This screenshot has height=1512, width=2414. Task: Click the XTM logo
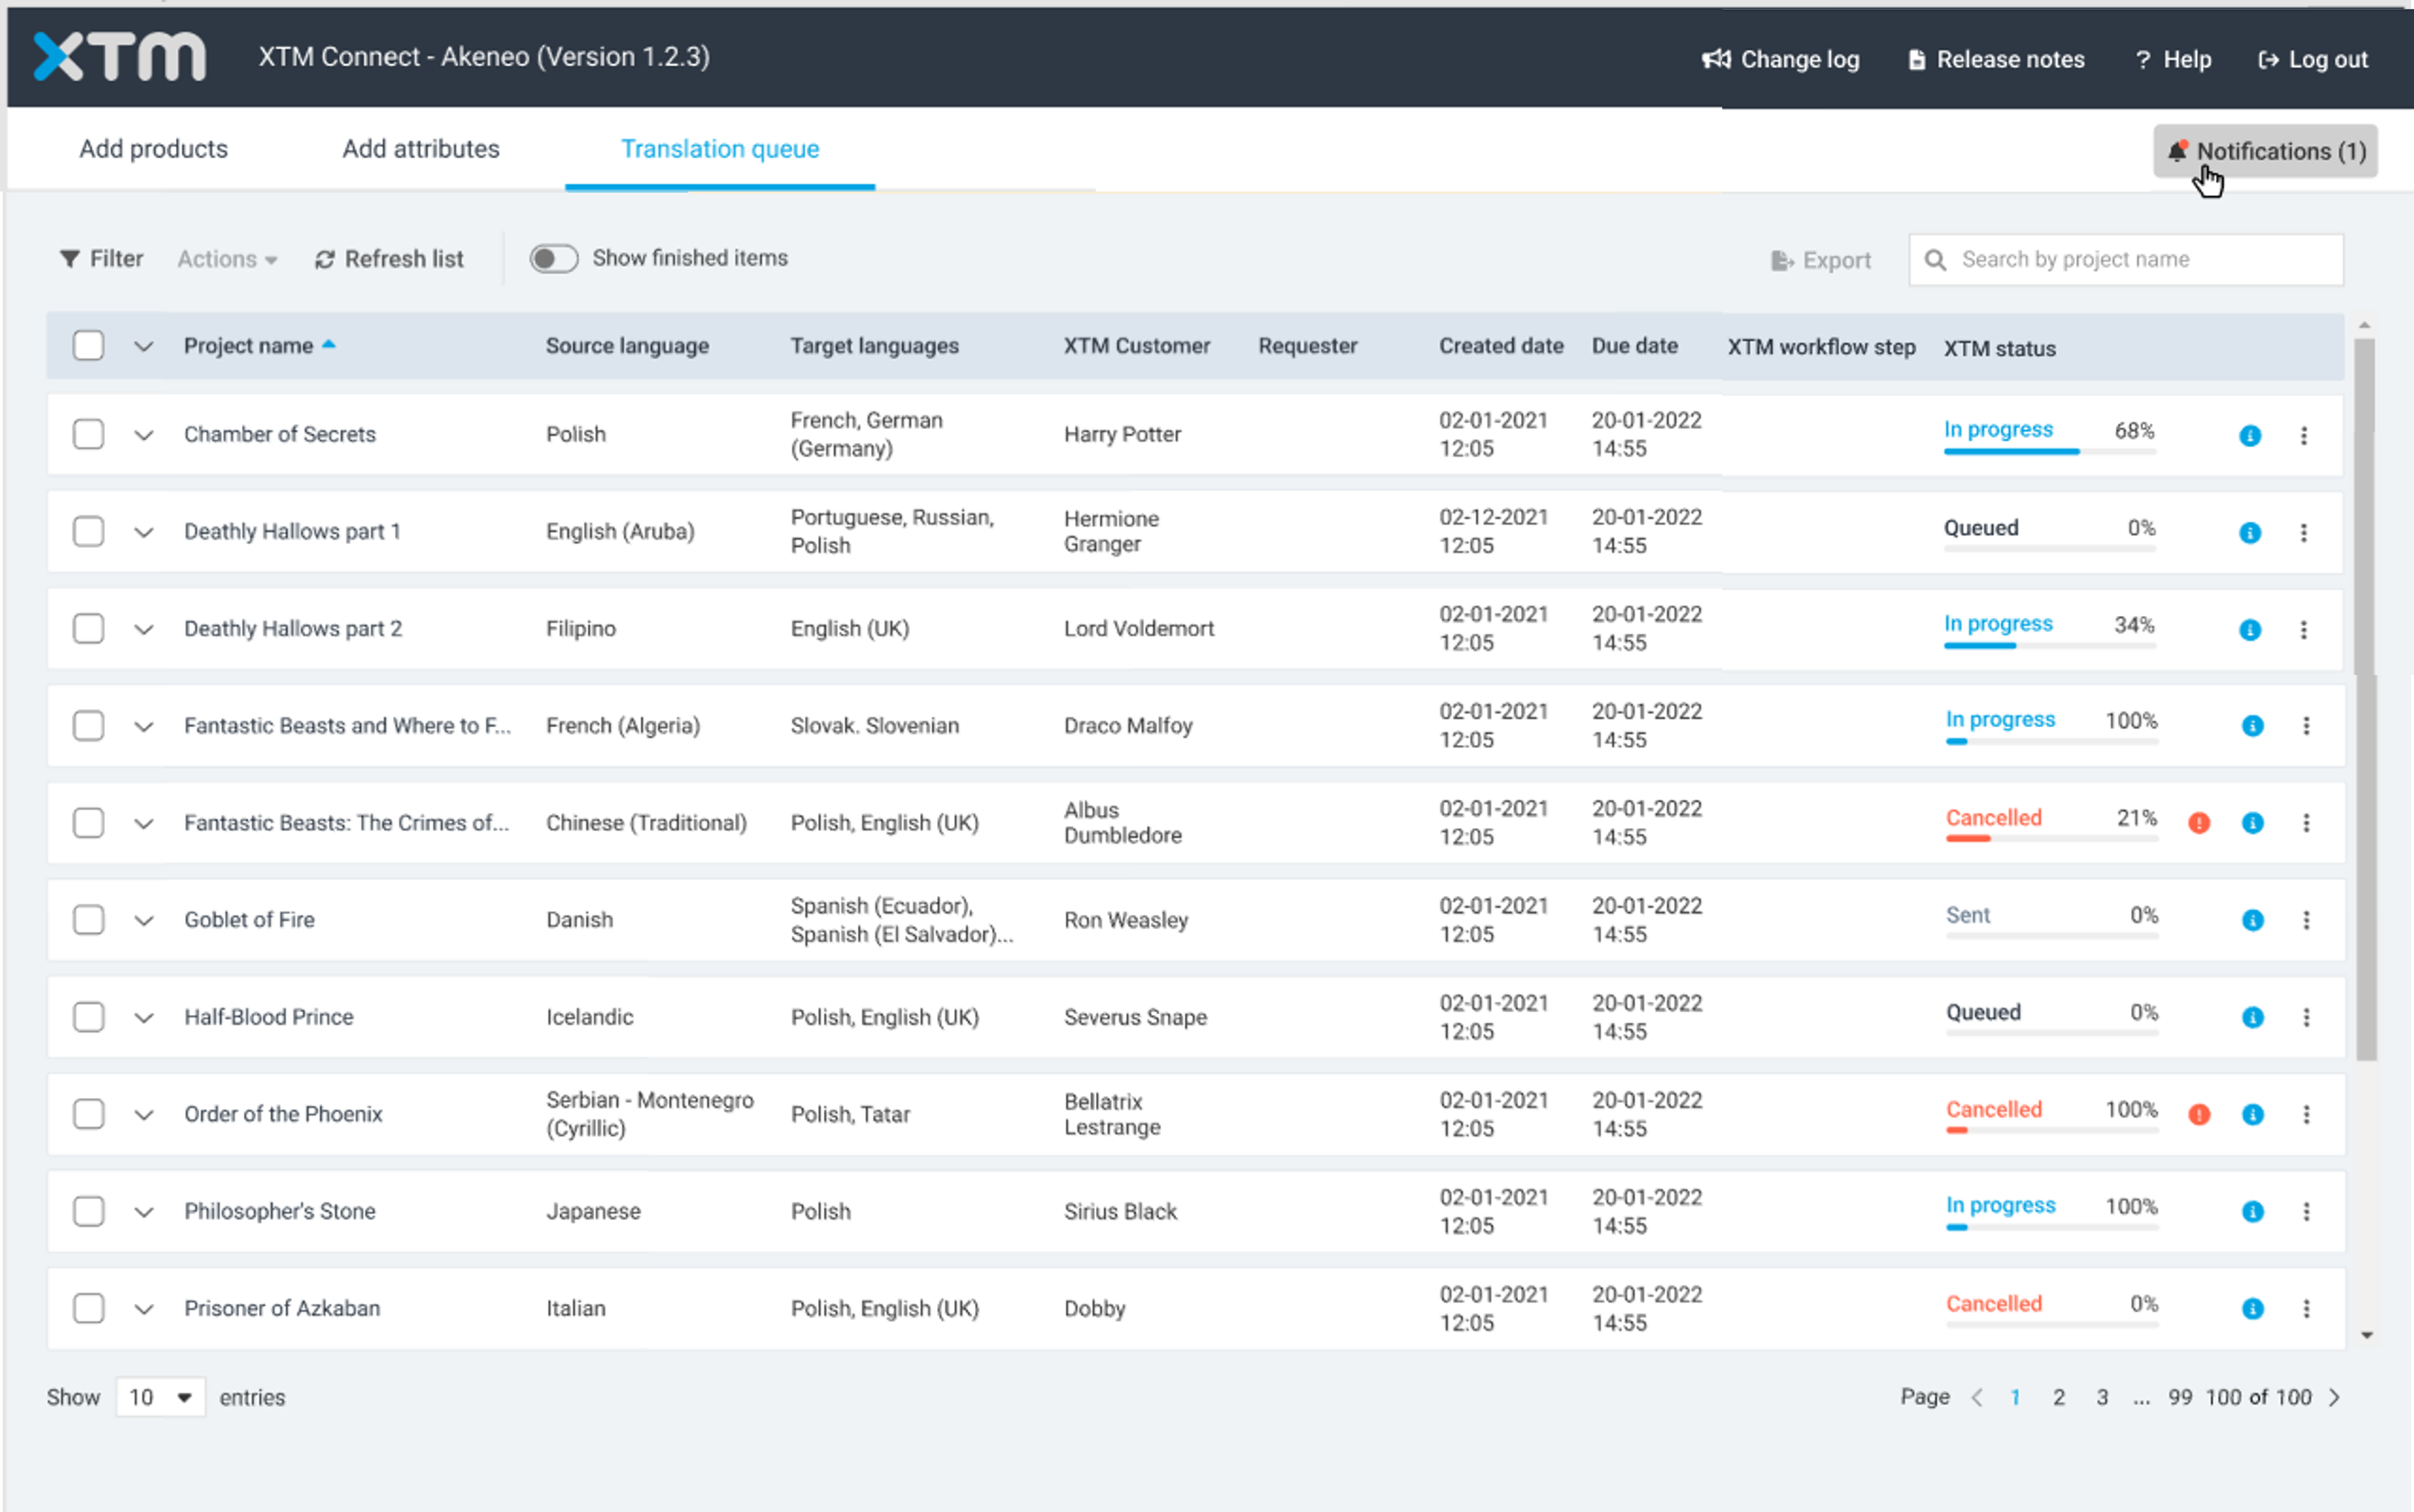[x=119, y=56]
